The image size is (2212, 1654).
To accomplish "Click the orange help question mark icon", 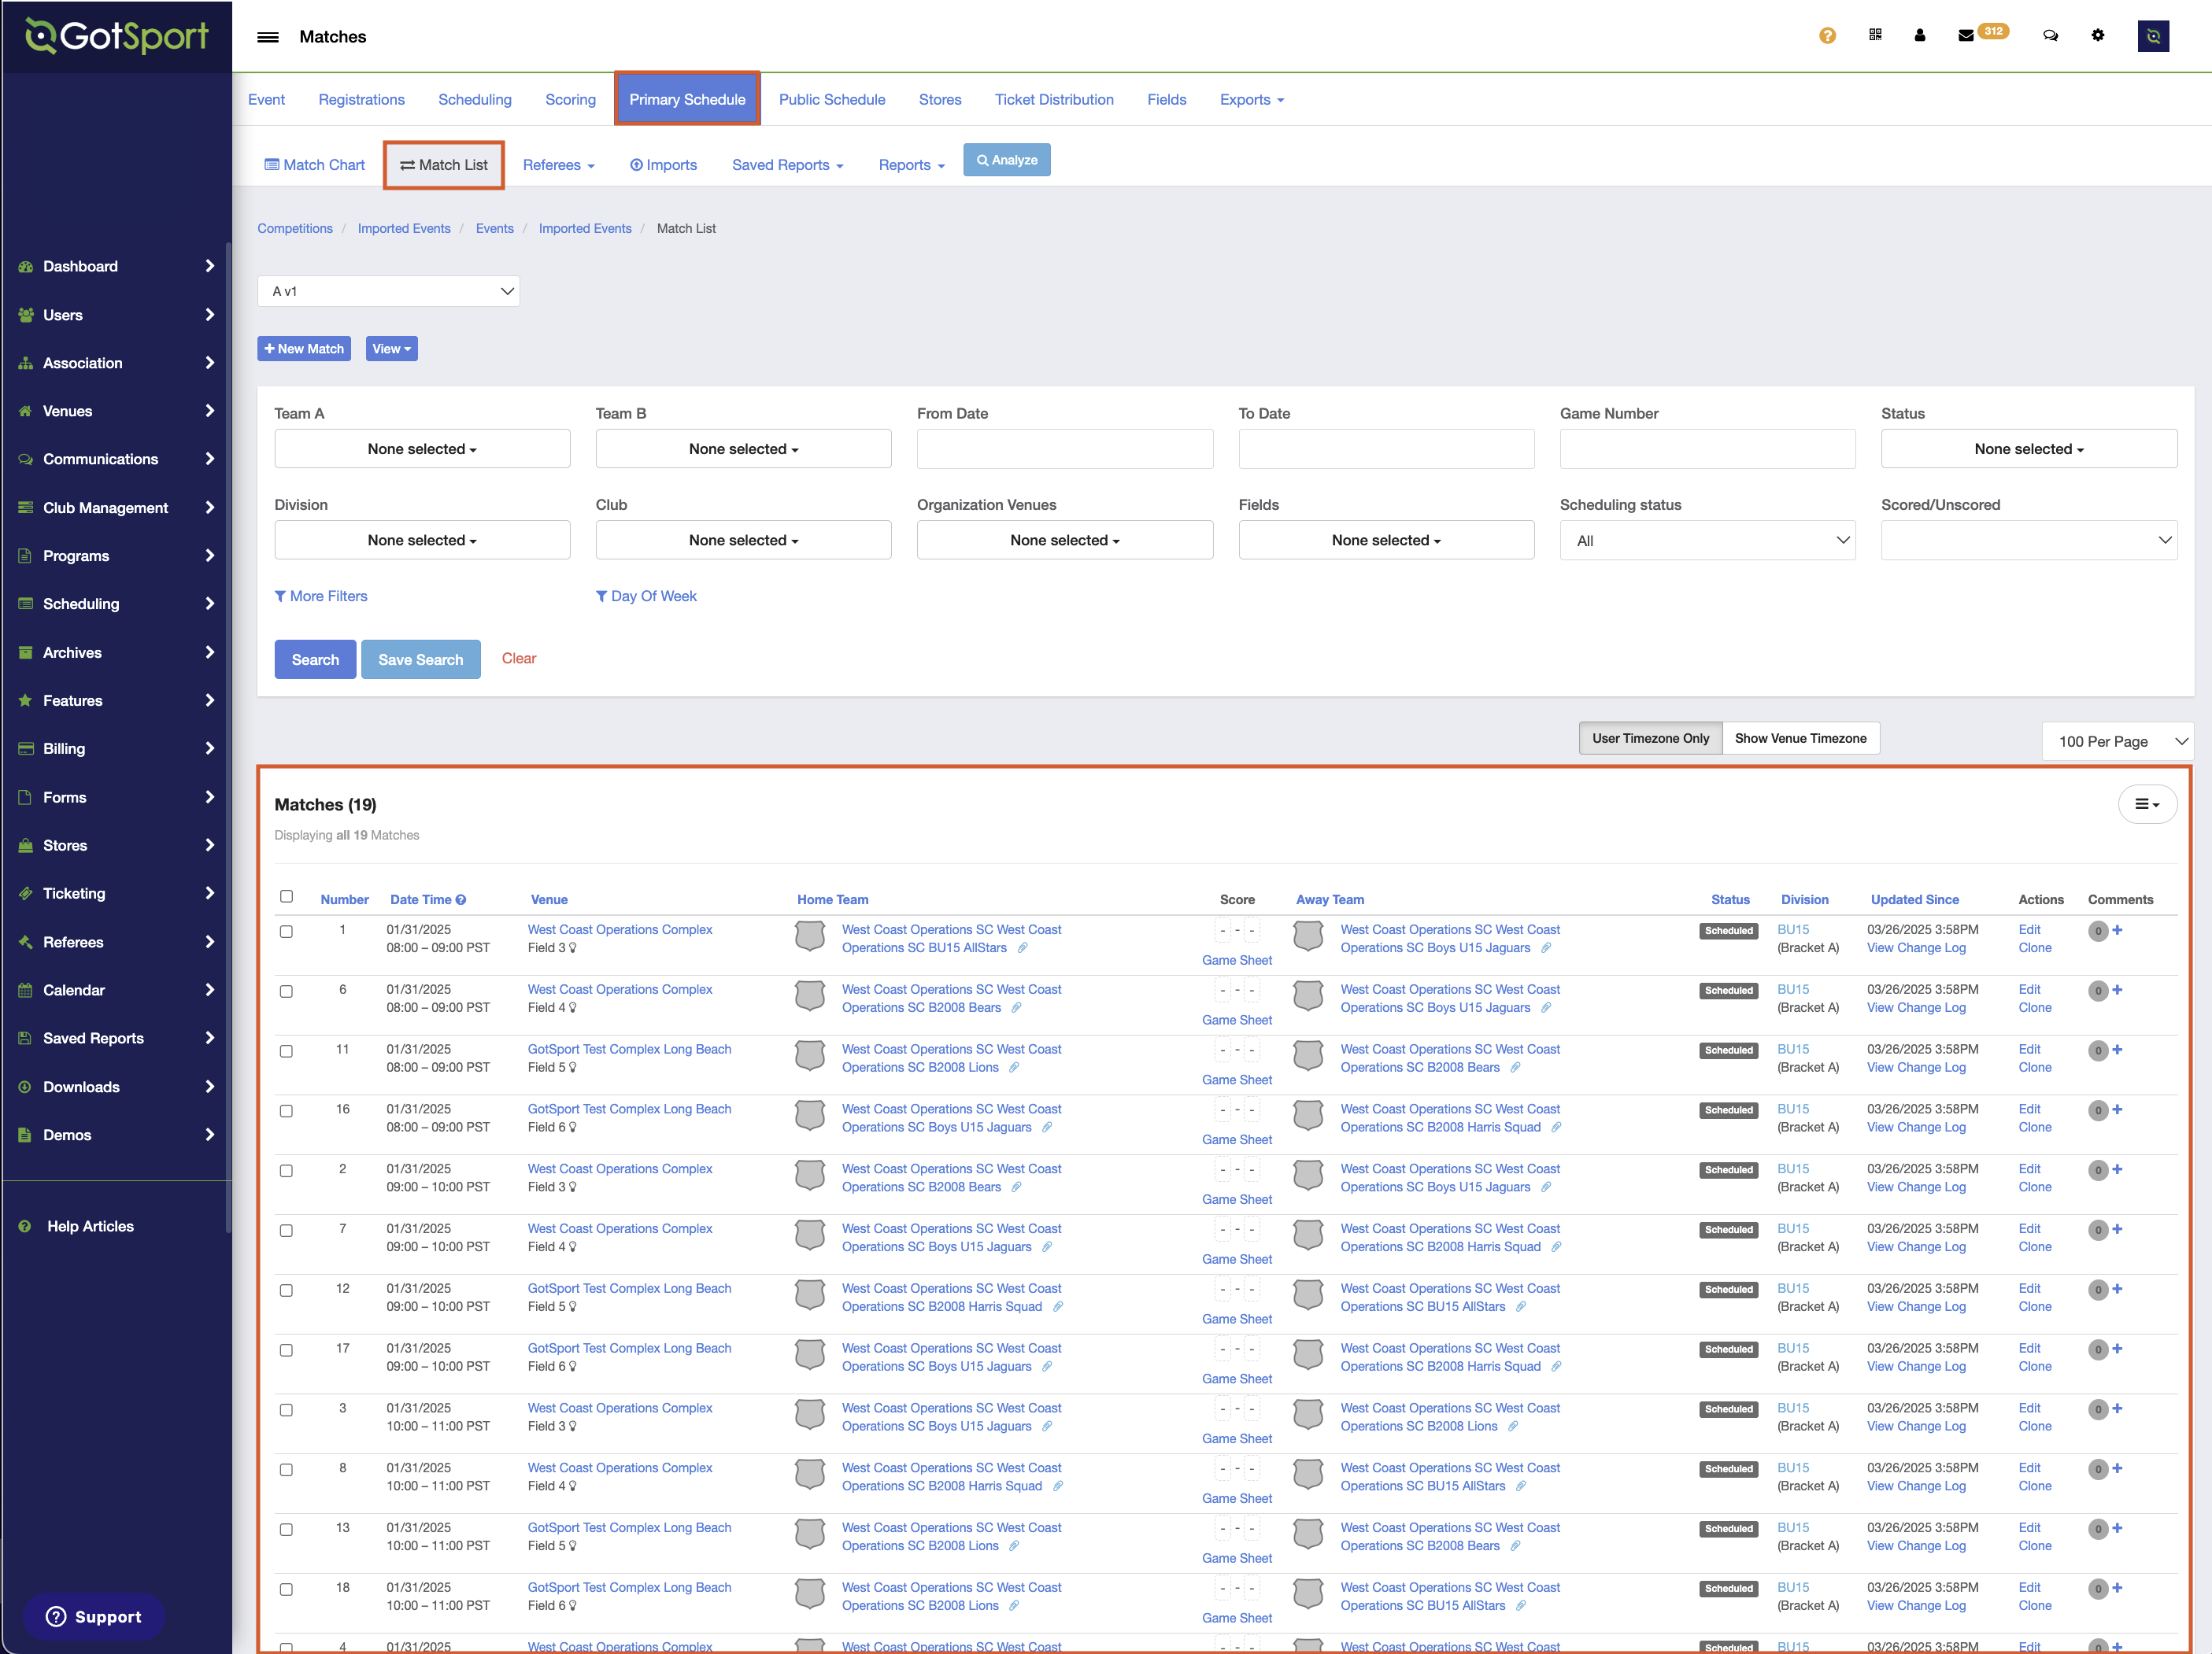I will 1827,35.
